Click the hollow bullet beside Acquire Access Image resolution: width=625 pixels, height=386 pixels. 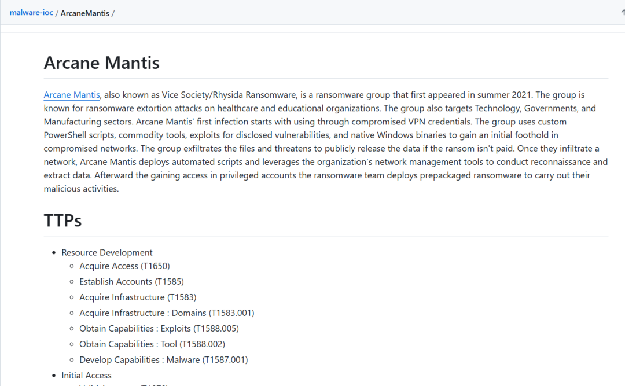click(x=72, y=266)
